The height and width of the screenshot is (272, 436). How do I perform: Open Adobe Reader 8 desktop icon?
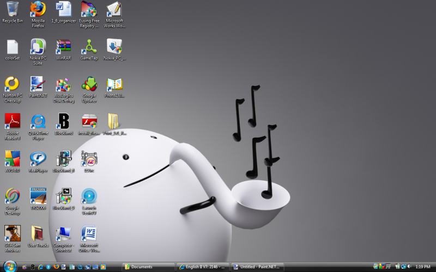pos(13,127)
